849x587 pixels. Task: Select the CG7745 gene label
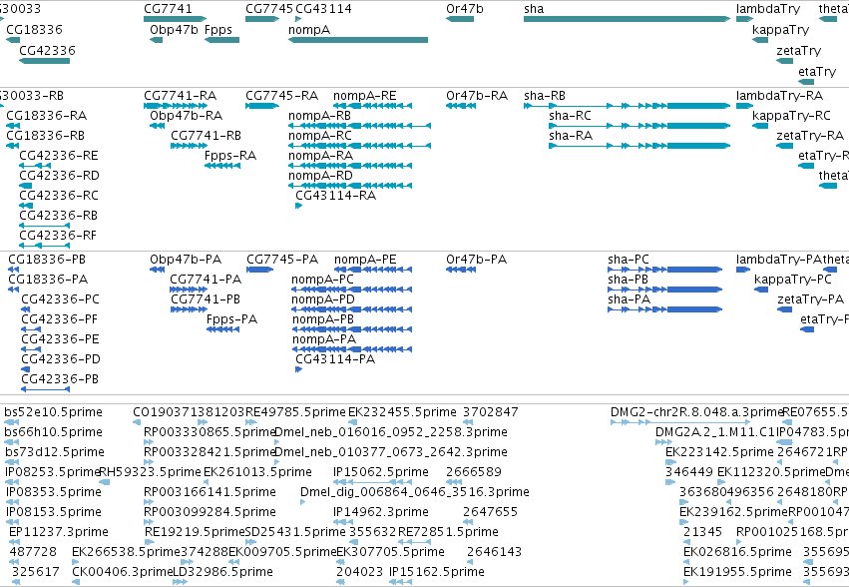point(269,9)
